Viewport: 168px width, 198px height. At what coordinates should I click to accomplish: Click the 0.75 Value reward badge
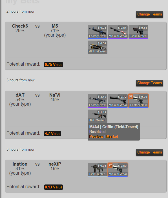54,64
